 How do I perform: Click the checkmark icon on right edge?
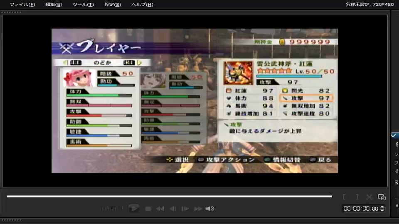394,135
